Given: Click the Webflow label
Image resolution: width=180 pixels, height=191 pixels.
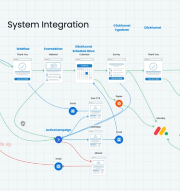Looking at the screenshot, I should click(23, 49).
